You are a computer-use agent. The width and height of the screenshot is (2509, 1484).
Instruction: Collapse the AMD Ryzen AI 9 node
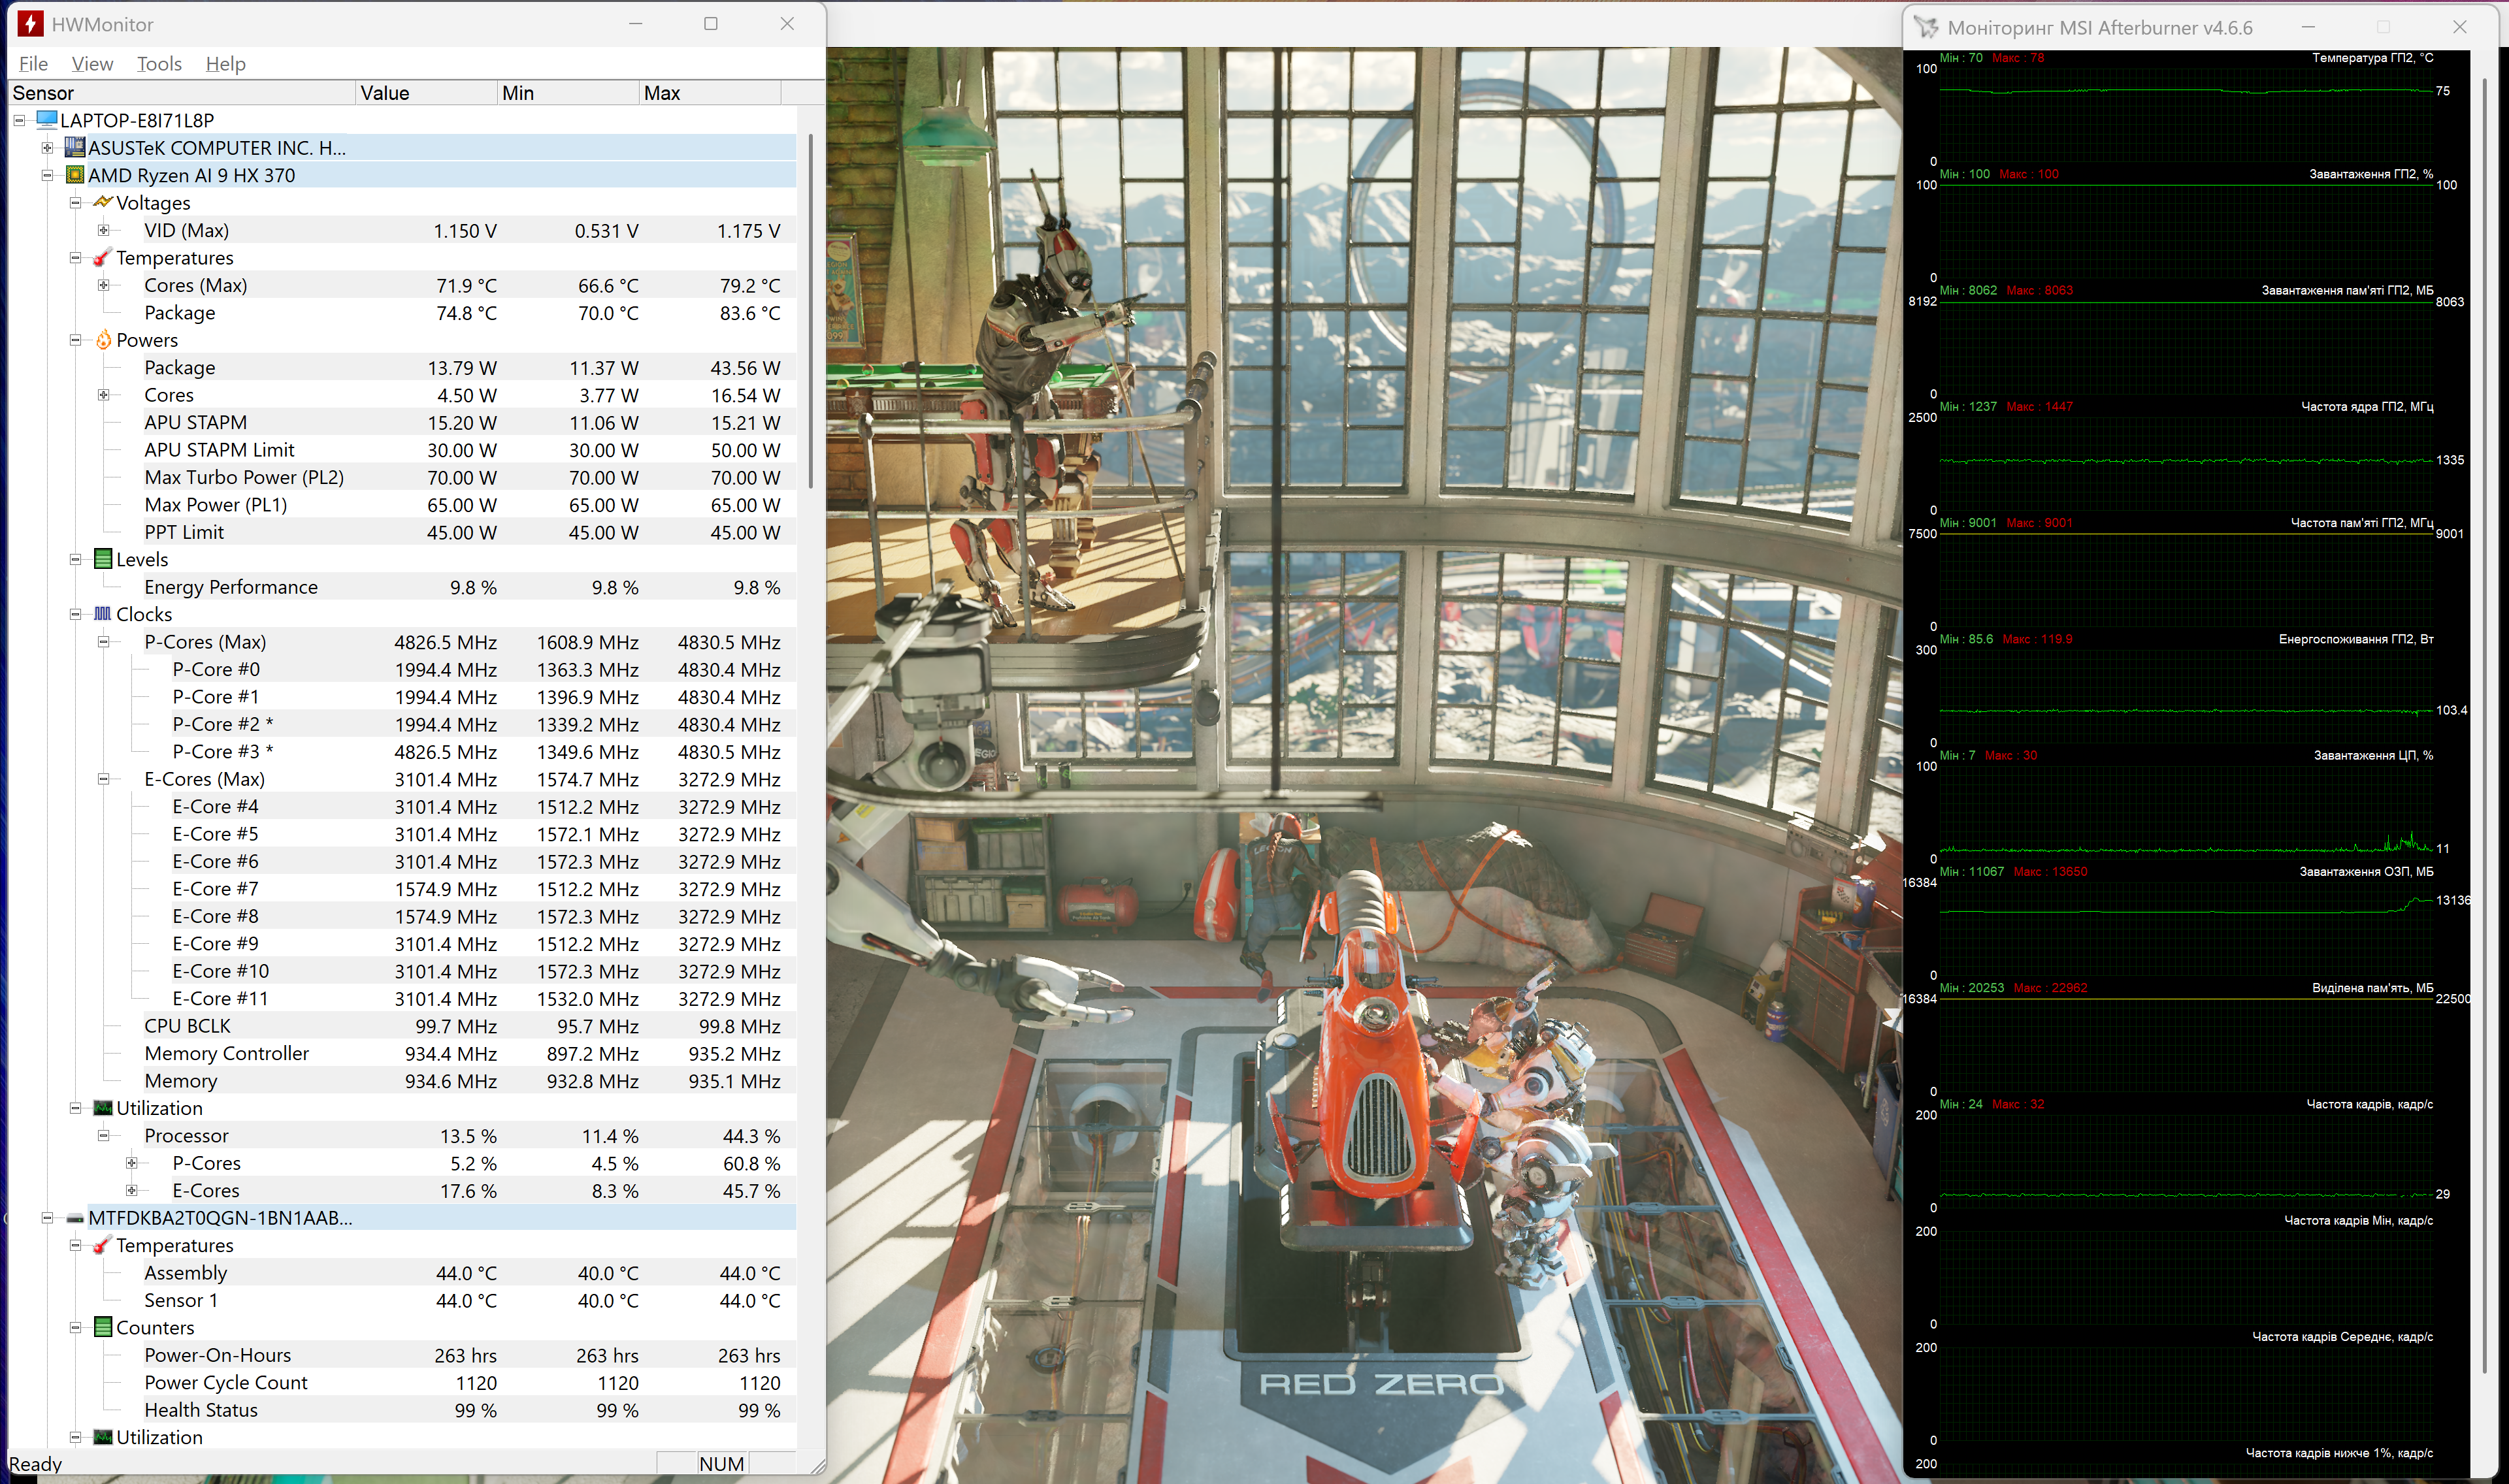pos(47,175)
